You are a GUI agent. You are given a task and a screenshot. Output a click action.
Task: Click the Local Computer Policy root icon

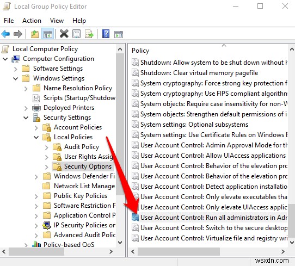[x=5, y=49]
